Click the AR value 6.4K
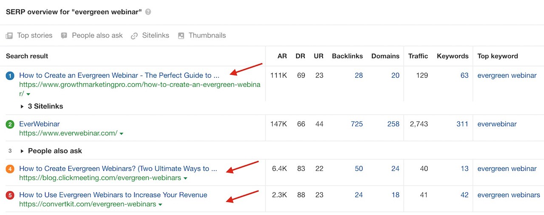The width and height of the screenshot is (544, 215). point(280,169)
